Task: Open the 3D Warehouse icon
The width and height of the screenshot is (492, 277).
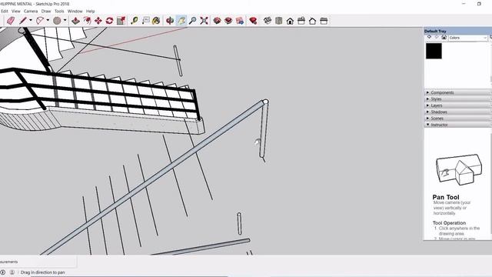Action: [217, 21]
